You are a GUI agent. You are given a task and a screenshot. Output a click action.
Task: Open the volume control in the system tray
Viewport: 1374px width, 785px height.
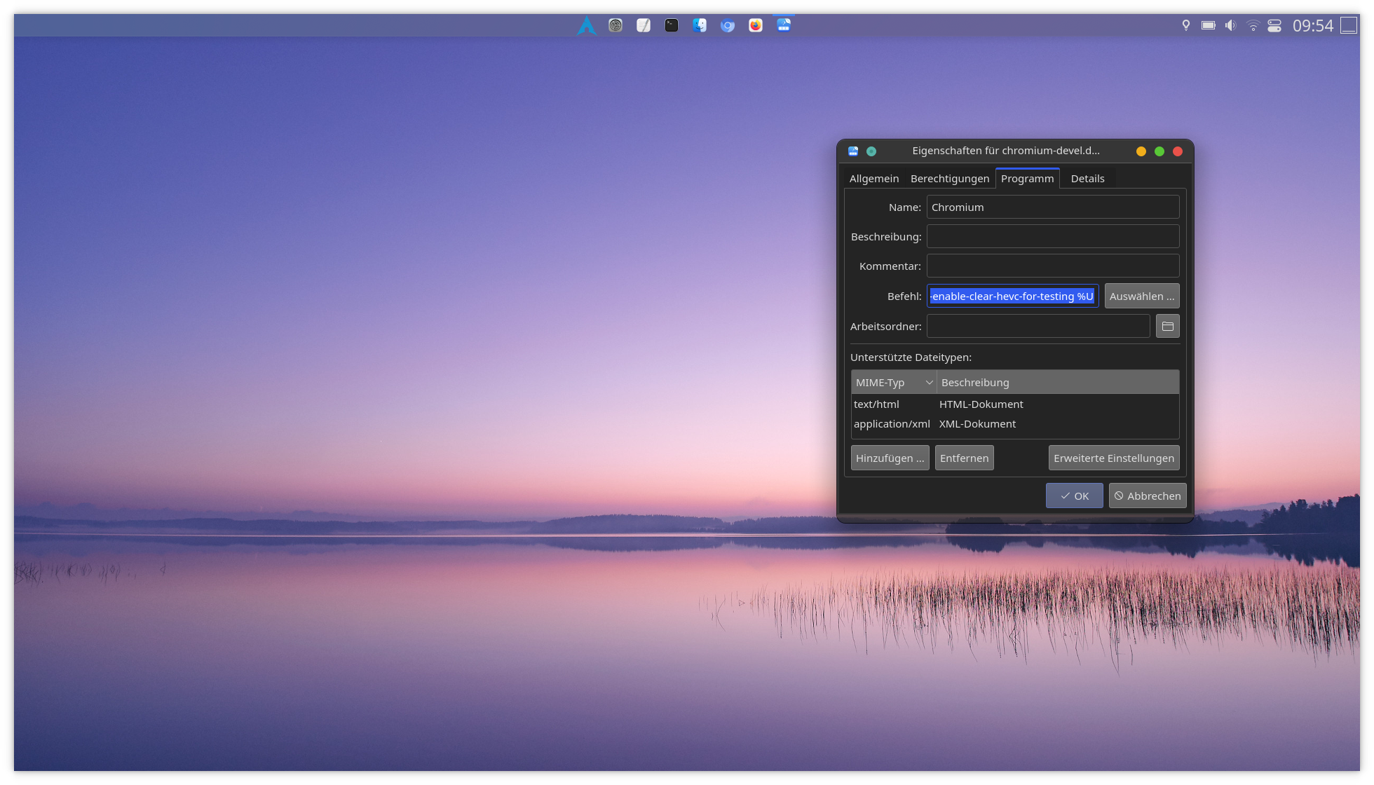pos(1230,25)
